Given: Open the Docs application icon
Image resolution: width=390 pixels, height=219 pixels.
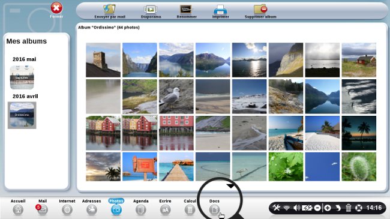Looking at the screenshot, I should click(214, 210).
